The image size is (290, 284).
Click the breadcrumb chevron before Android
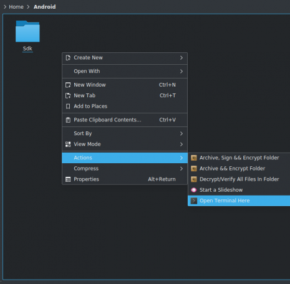[29, 7]
